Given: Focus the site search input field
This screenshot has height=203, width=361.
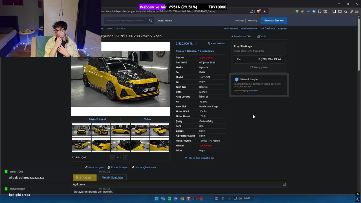Looking at the screenshot, I should (x=126, y=21).
